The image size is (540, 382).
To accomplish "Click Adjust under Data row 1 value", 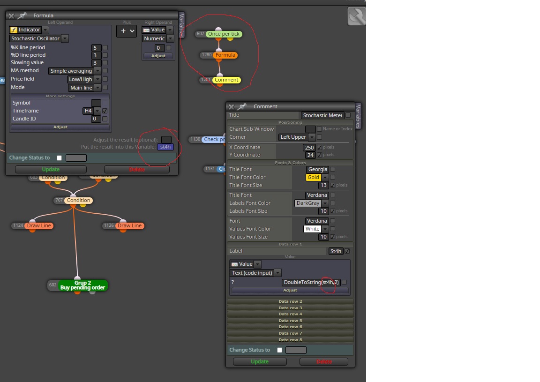I will [290, 291].
